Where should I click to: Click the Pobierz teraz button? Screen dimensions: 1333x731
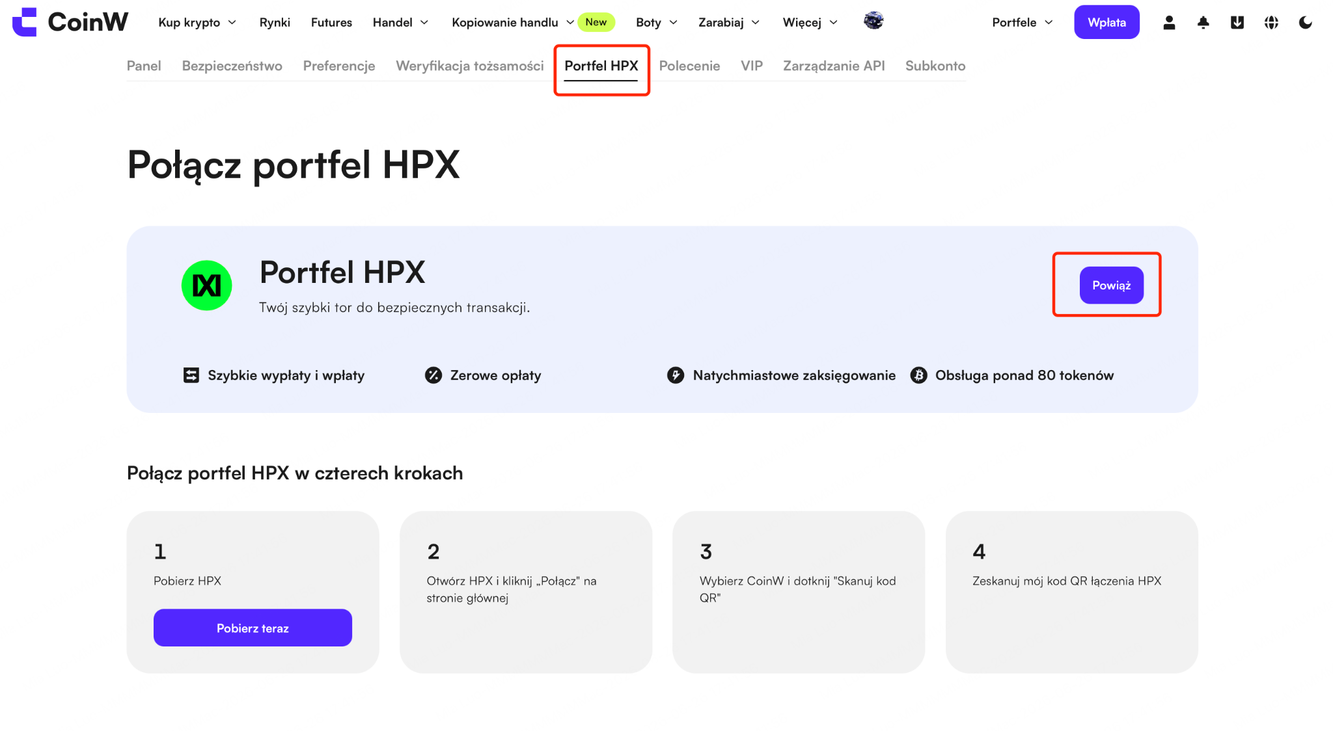click(253, 628)
